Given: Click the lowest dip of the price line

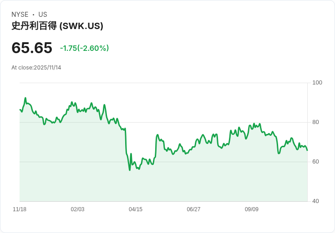Looking at the screenshot, I should pos(130,170).
